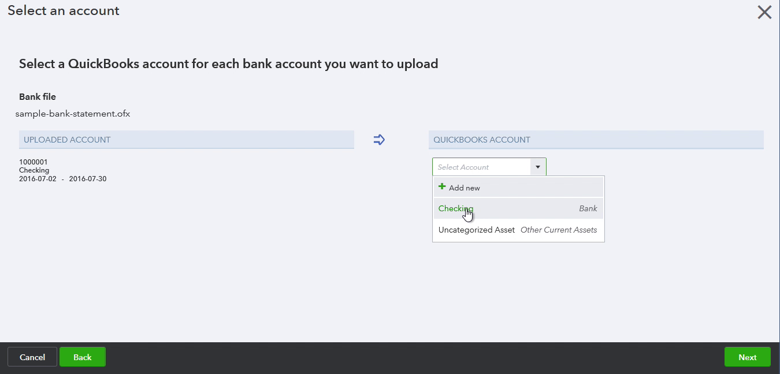The image size is (780, 374).
Task: Click the blue mapping arrow icon
Action: [x=379, y=140]
